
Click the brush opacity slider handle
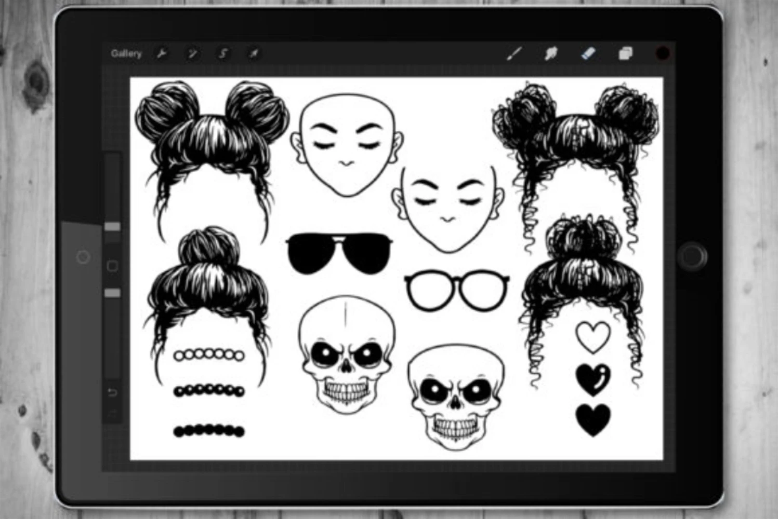tap(112, 293)
